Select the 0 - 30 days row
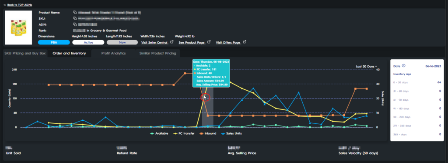 click(x=417, y=82)
